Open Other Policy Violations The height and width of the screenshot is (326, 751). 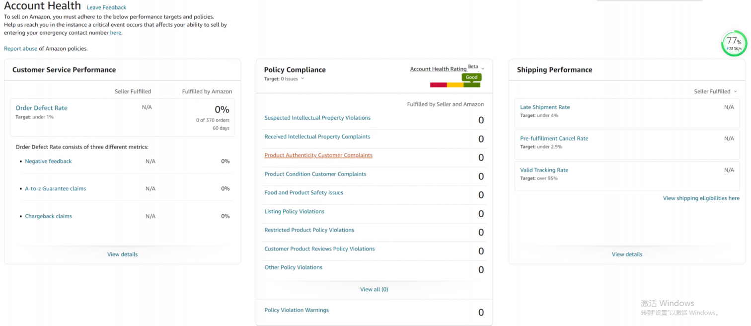coord(293,267)
